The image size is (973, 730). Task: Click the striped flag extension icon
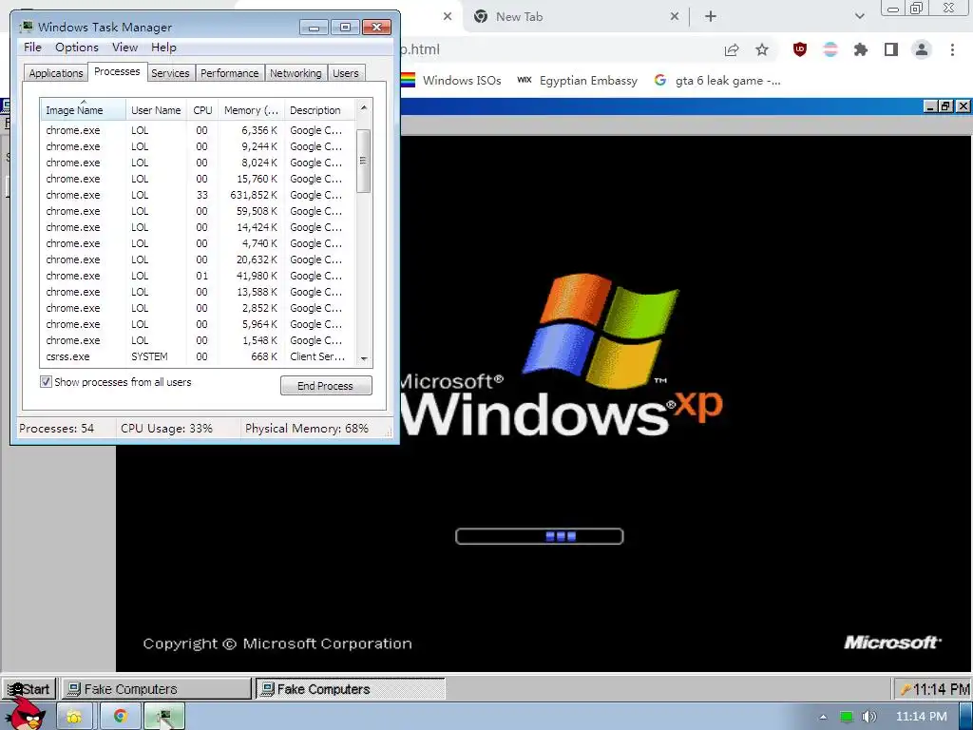click(830, 49)
